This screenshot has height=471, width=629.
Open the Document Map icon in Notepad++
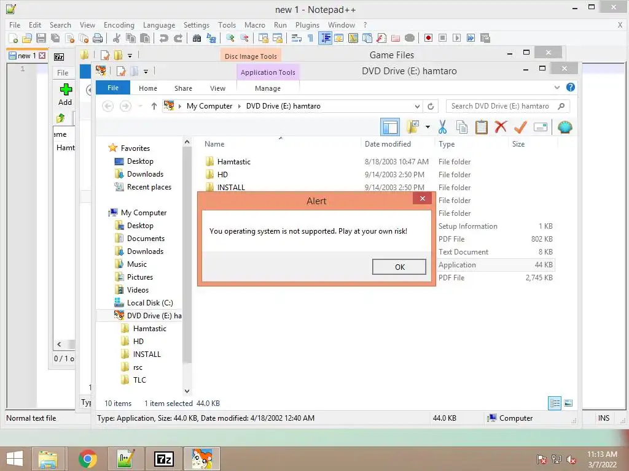[353, 38]
